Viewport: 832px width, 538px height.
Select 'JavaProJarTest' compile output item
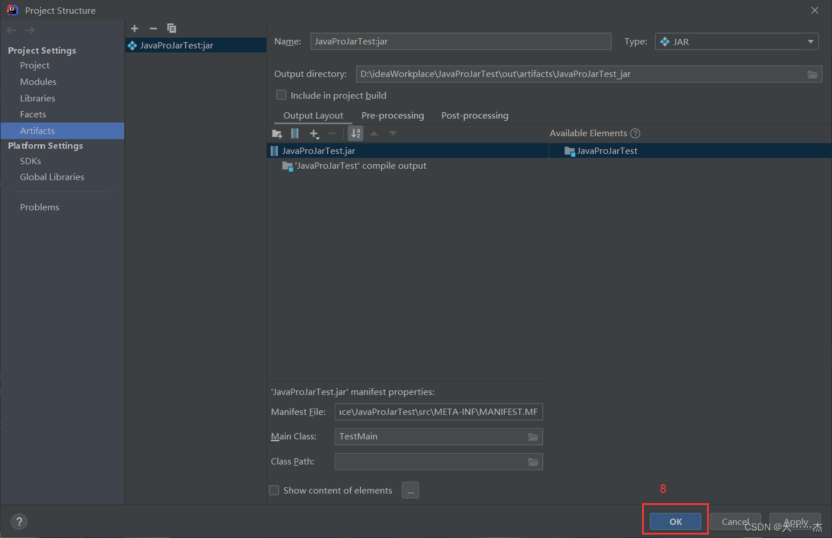[355, 166]
